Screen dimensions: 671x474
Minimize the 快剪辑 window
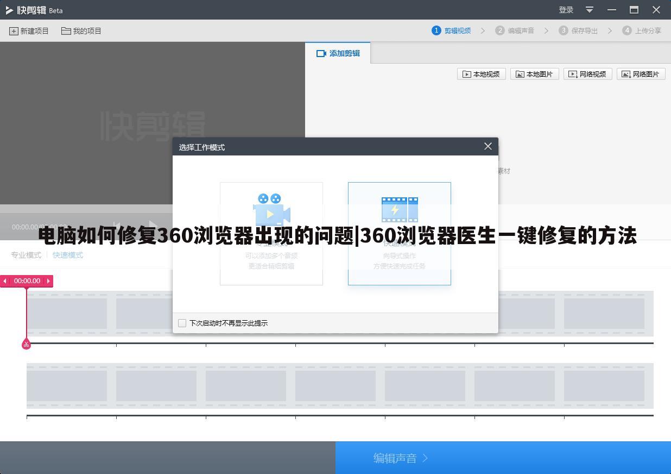(612, 10)
